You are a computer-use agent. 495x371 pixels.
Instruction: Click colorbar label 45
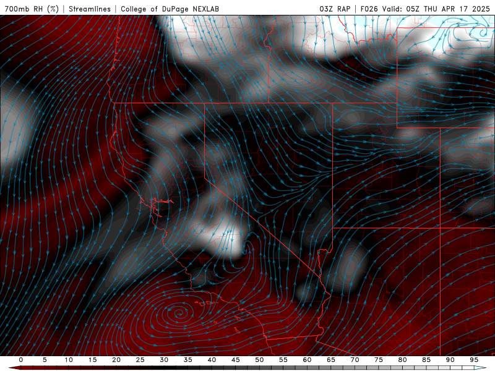[236, 360]
